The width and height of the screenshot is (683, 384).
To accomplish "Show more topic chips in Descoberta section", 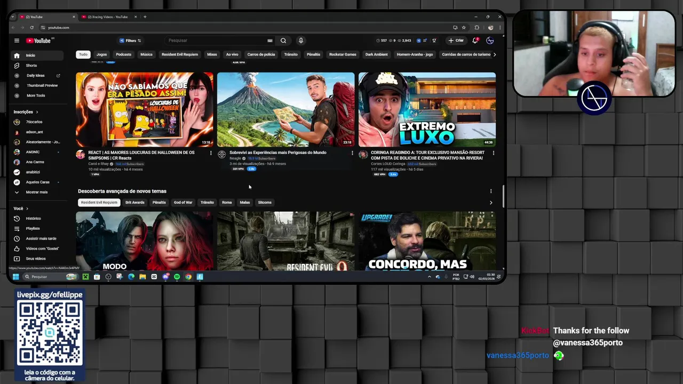I will [x=491, y=203].
